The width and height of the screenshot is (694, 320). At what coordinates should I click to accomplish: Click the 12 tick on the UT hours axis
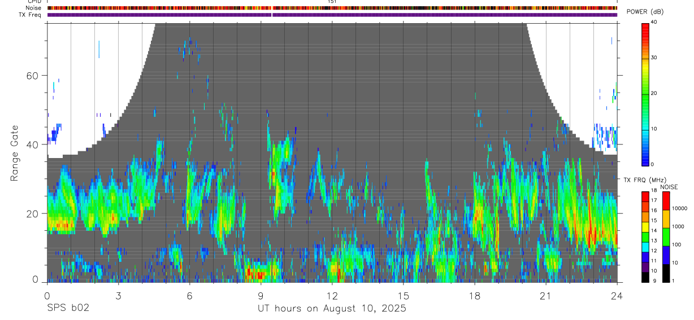[332, 295]
